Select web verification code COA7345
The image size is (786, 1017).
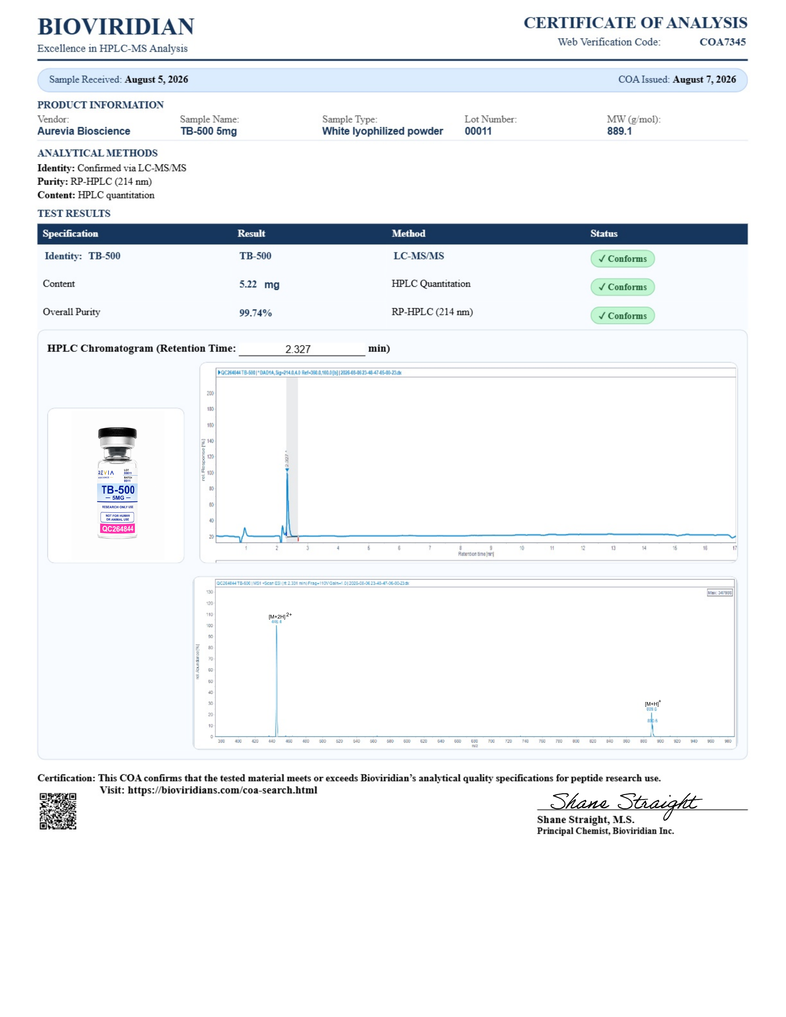tap(723, 42)
